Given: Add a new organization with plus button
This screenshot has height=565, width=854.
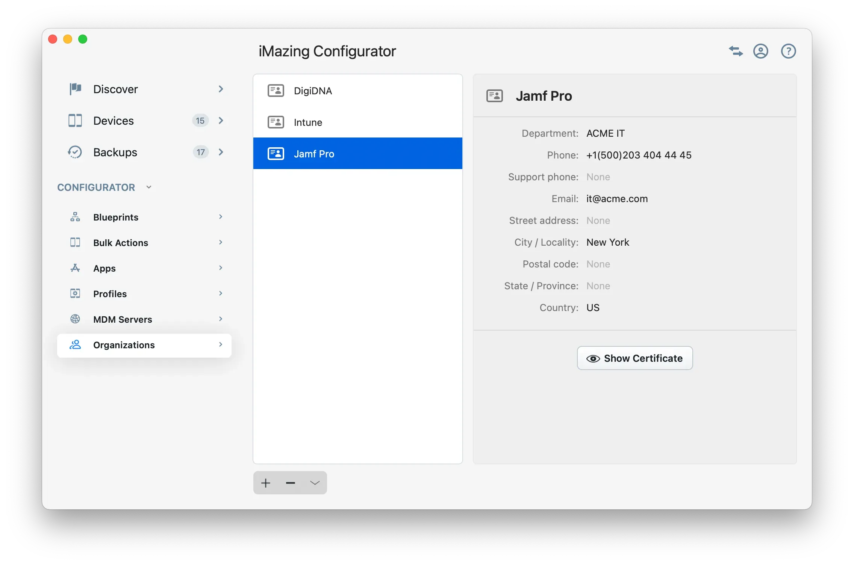Looking at the screenshot, I should point(265,483).
